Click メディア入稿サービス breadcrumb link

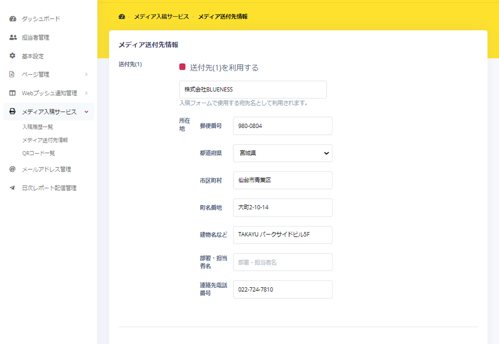161,16
